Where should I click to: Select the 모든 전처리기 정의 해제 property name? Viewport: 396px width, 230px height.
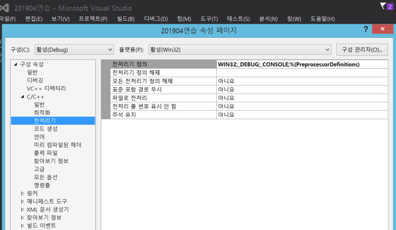(142, 81)
